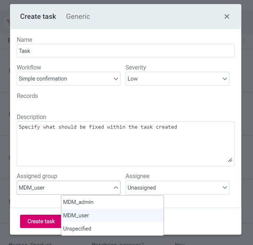Click the Severity field label

[136, 68]
